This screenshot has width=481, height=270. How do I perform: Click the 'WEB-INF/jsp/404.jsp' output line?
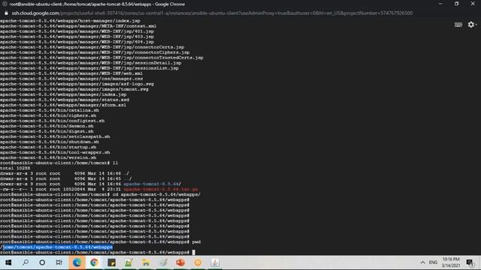77,42
